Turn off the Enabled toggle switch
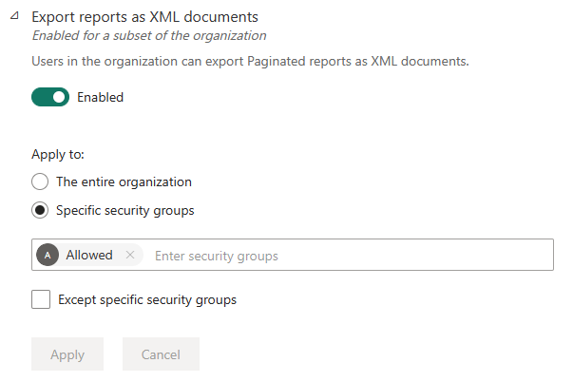 pyautogui.click(x=50, y=97)
